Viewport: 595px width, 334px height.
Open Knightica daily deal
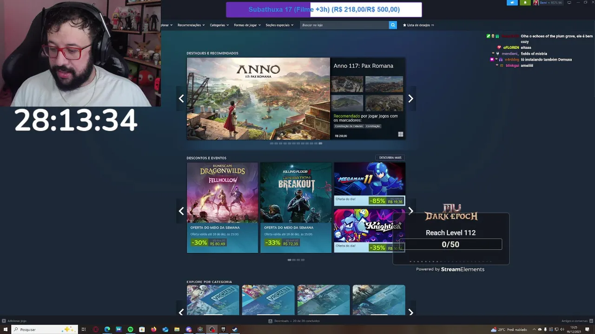[x=370, y=231]
